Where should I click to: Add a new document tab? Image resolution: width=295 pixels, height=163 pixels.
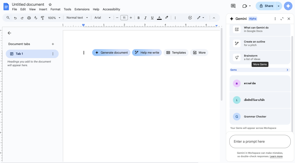click(x=53, y=44)
